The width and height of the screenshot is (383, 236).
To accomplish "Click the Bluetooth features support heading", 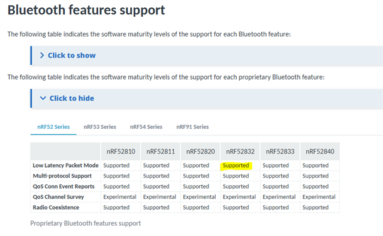I will pos(86,10).
